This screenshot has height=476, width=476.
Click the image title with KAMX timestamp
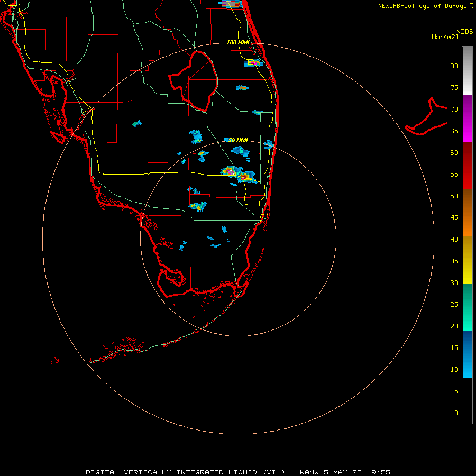pos(237,472)
